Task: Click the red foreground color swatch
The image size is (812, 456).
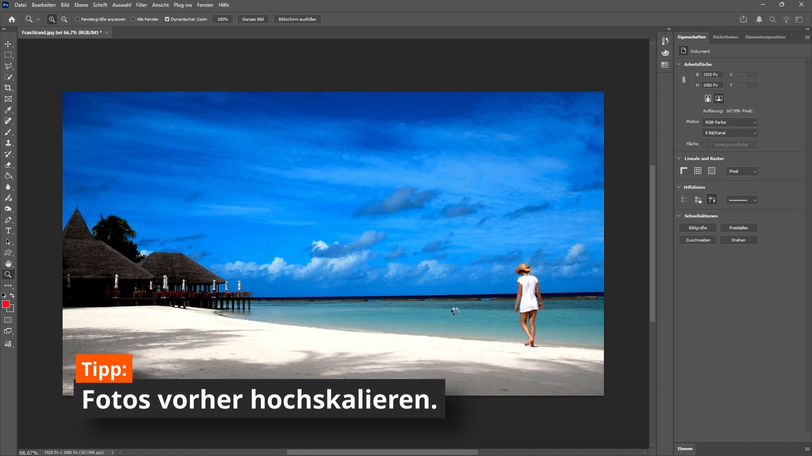Action: [6, 304]
